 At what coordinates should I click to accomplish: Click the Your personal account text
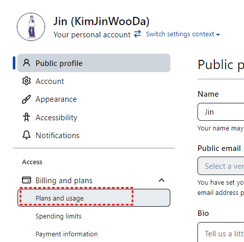92,35
